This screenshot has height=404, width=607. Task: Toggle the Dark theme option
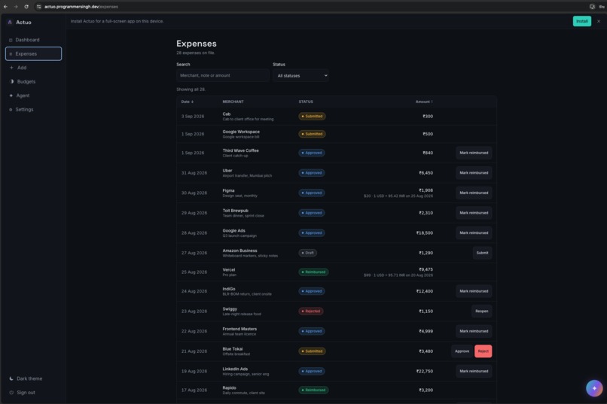tap(33, 378)
